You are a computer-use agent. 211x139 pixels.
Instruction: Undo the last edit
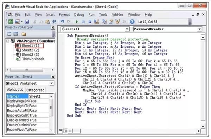(62, 21)
